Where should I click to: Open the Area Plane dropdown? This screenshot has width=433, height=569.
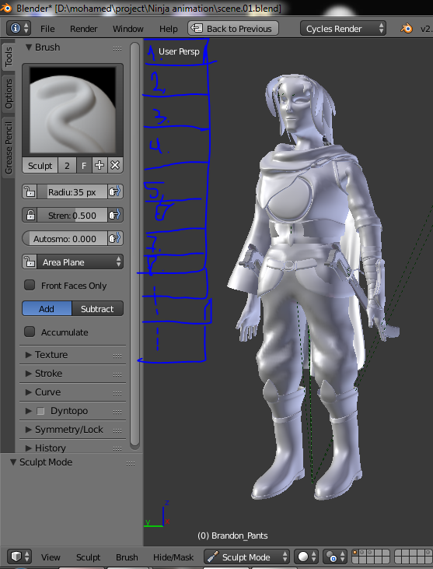click(x=80, y=262)
